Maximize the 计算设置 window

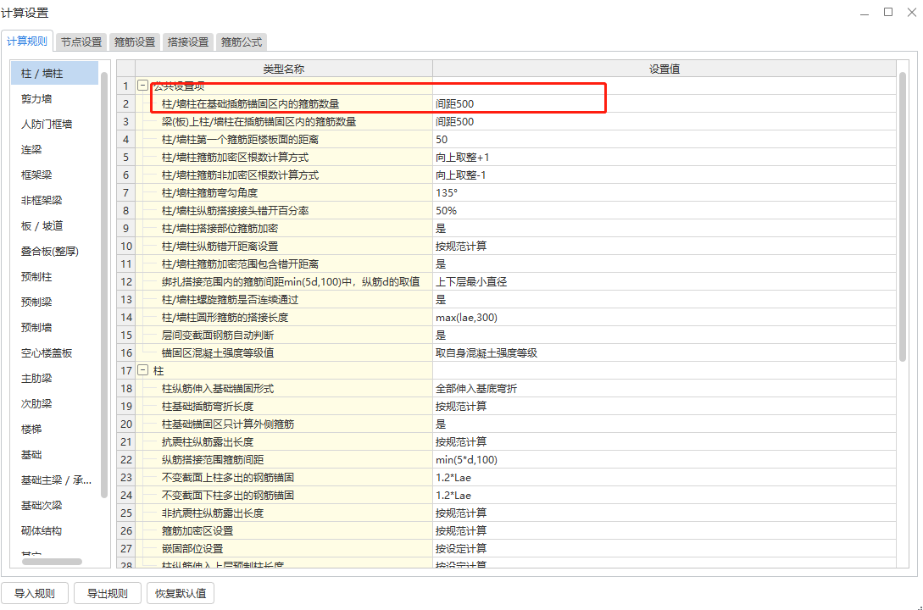tap(888, 12)
